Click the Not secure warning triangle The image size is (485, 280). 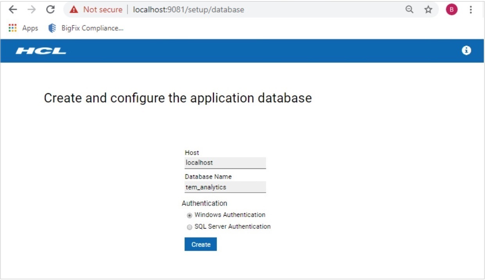74,10
